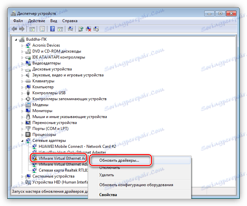The image size is (247, 206).
Task: Choose Обновить конфигурацию оборудования from context menu
Action: 140,185
